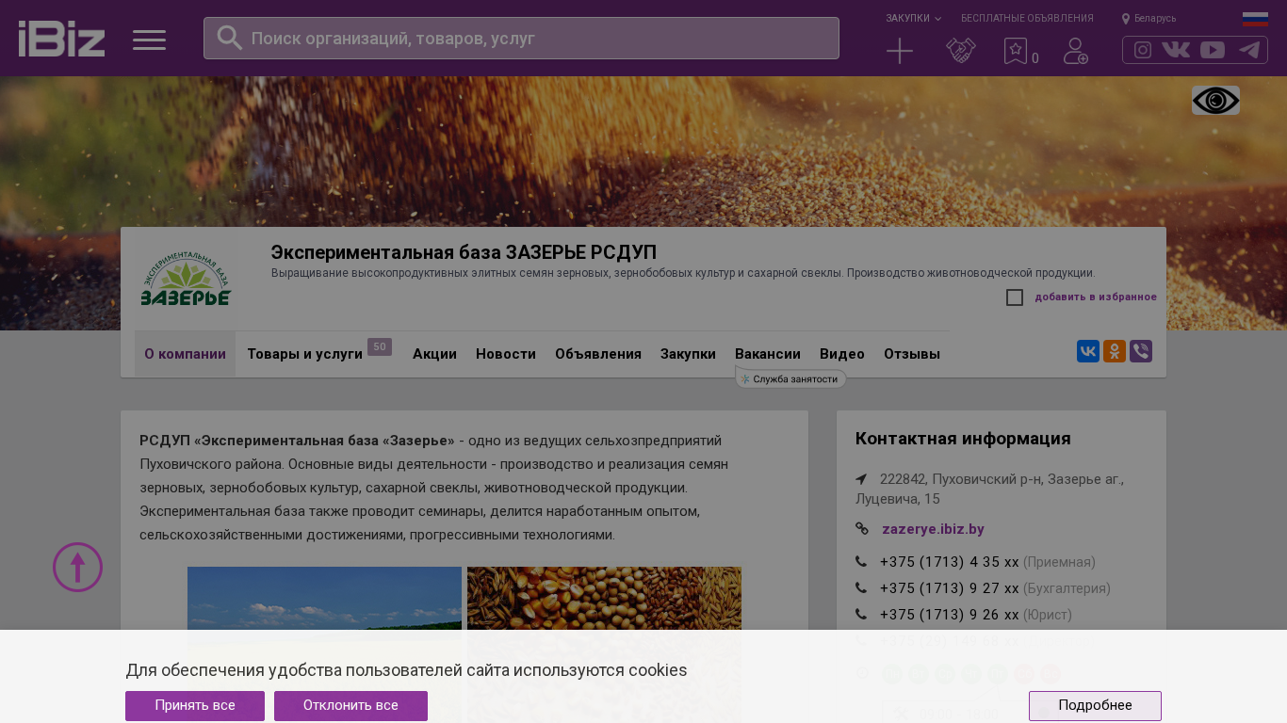Click the Бухгалтерия phone number
Screen dimensions: 1287x723
950,588
